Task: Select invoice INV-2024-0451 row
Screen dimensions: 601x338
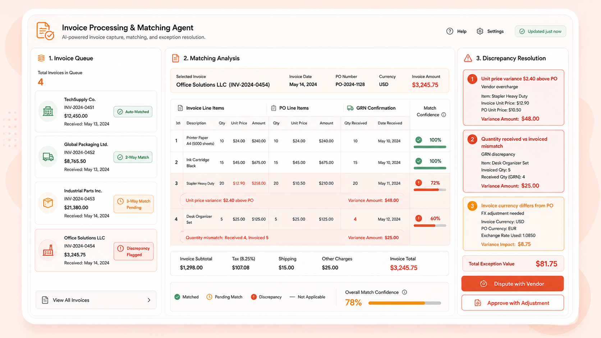Action: (96, 112)
